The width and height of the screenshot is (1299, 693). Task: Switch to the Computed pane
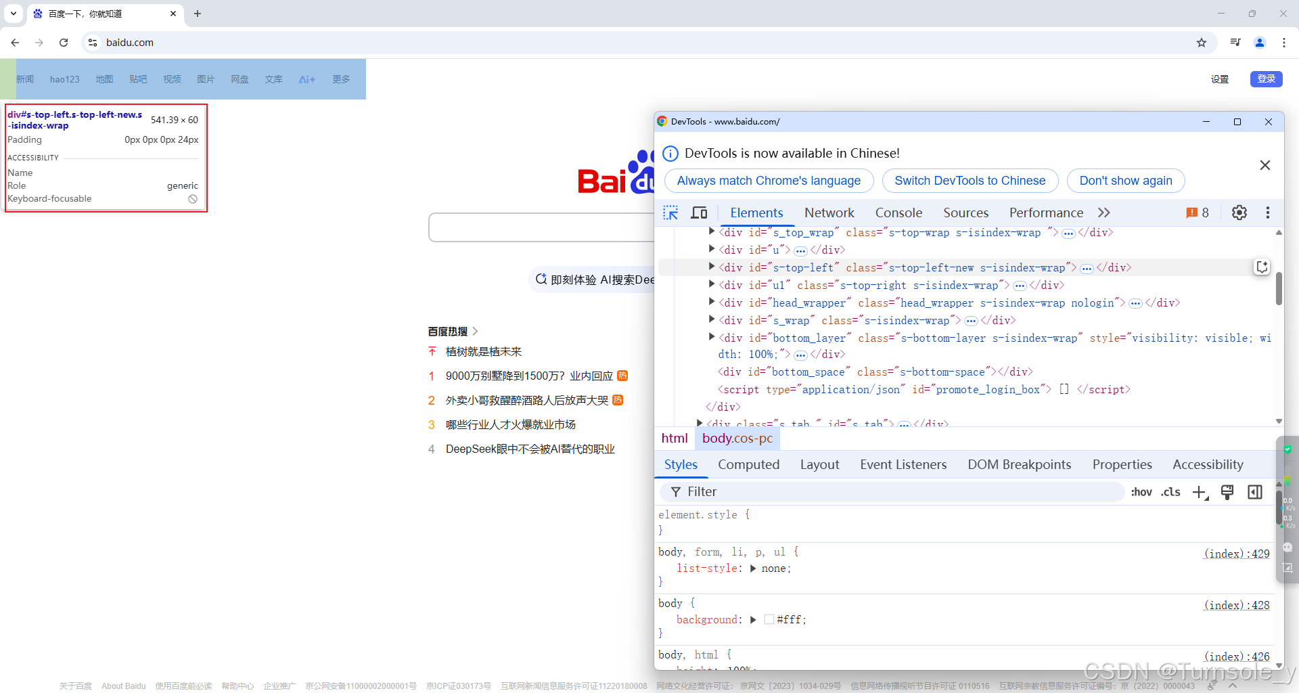click(x=748, y=465)
